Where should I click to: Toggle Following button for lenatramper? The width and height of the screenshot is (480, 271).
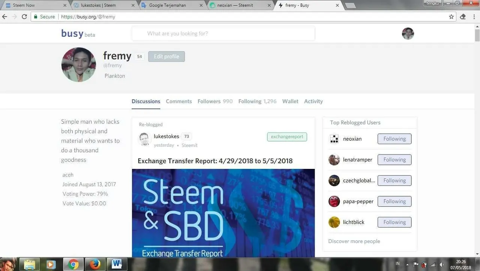coord(394,160)
